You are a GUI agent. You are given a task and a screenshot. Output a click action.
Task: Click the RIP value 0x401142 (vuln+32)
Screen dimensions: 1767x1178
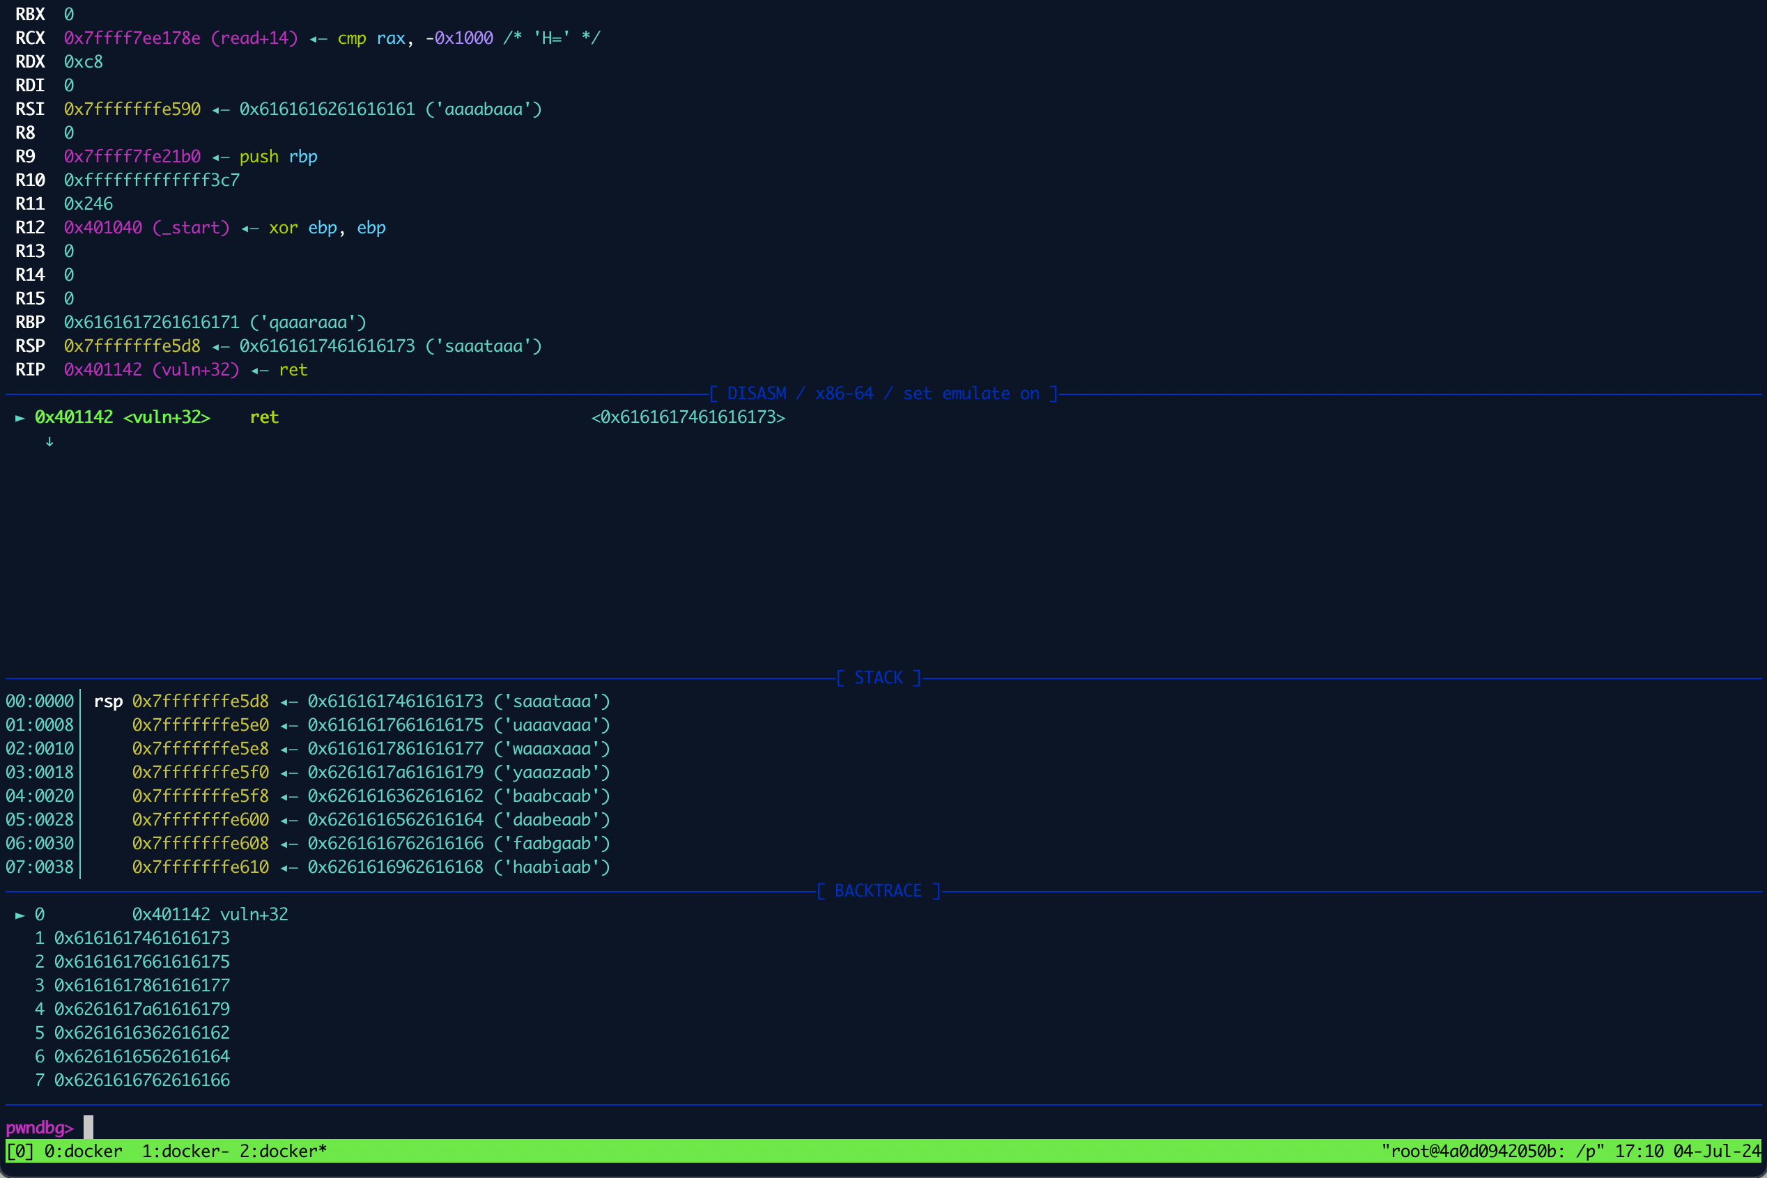pos(152,370)
